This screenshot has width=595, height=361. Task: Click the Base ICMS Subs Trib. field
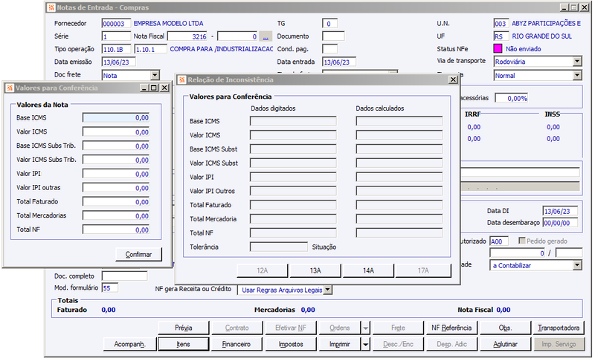pos(116,146)
